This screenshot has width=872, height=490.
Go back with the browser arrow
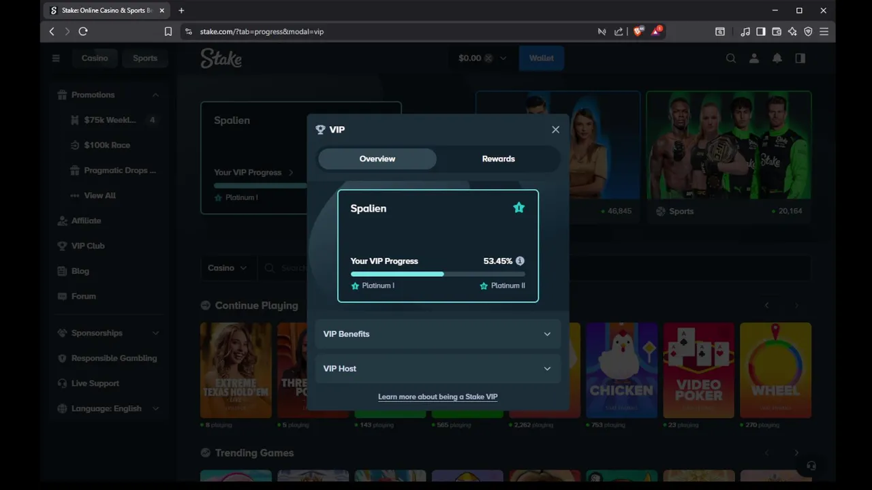52,31
